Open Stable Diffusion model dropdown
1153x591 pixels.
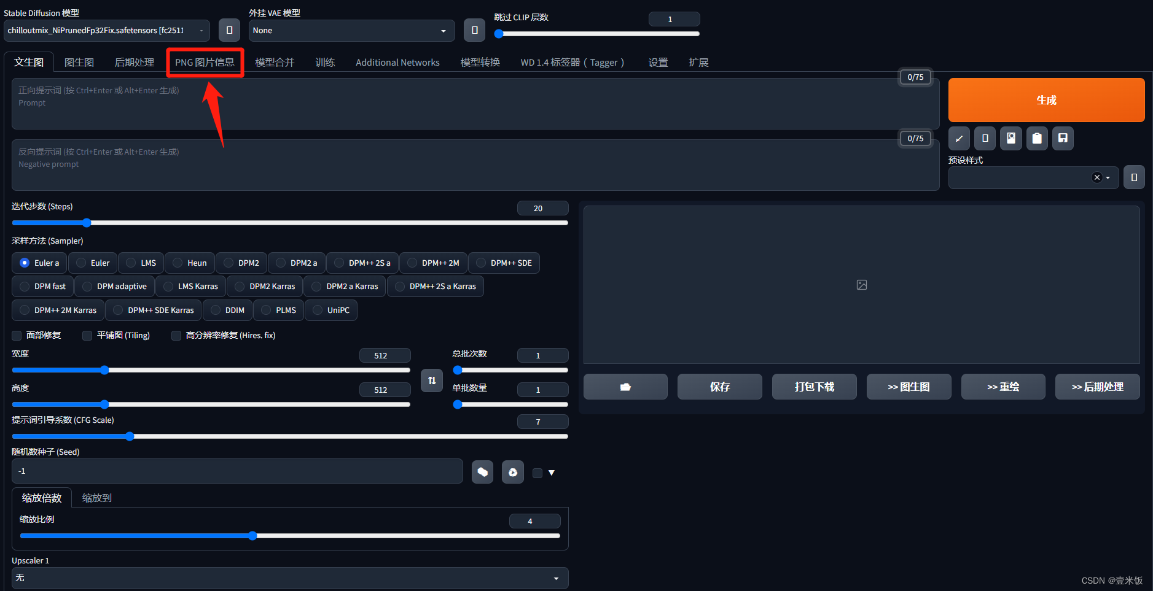tap(107, 31)
